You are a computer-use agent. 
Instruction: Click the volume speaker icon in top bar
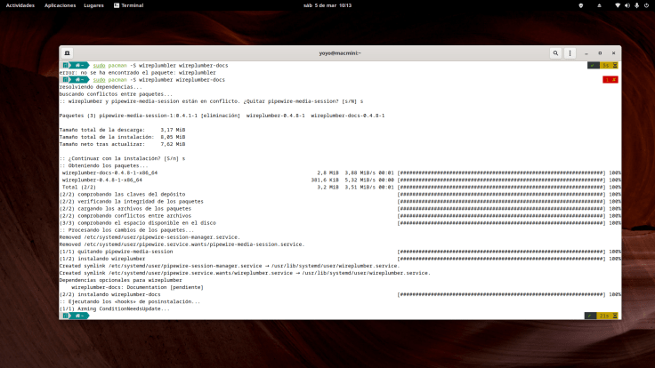point(629,4)
